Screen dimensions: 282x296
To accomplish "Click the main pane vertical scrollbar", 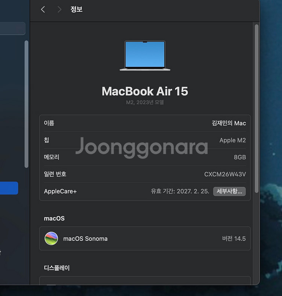I will point(256,109).
